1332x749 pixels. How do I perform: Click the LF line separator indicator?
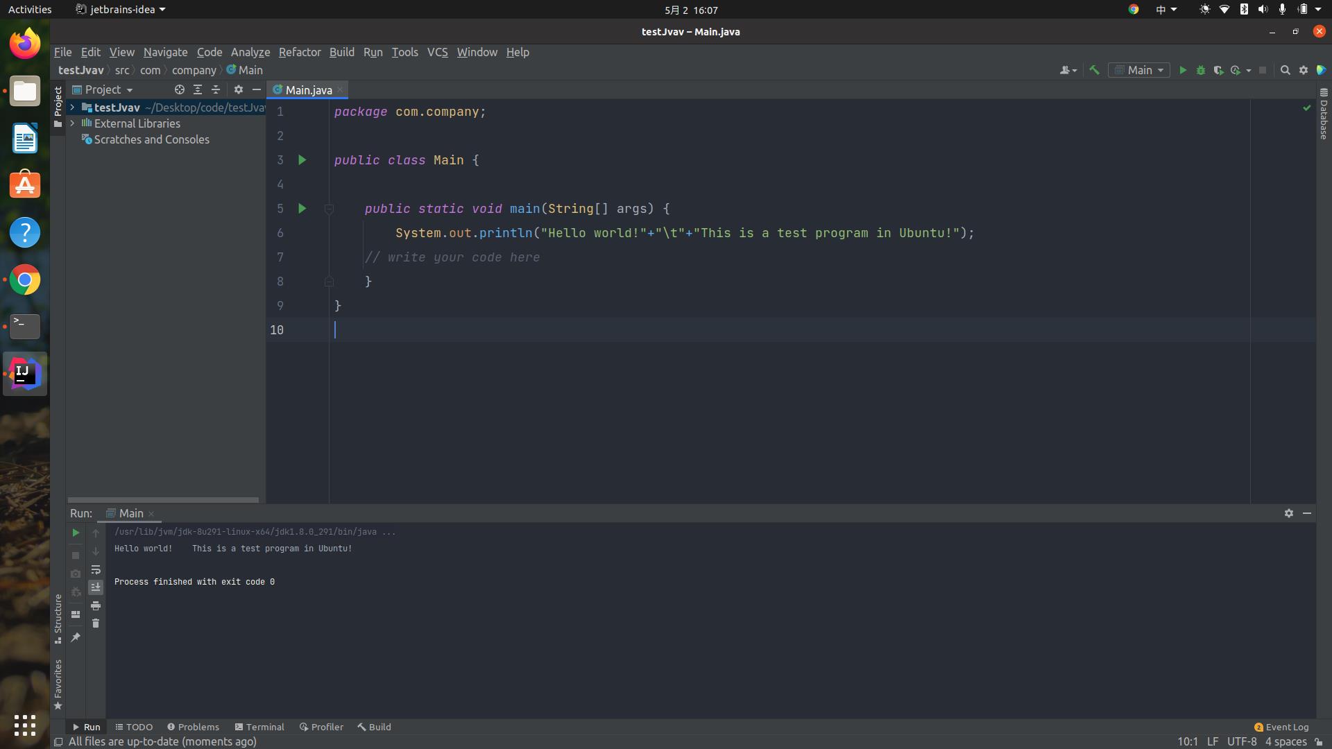(x=1213, y=741)
